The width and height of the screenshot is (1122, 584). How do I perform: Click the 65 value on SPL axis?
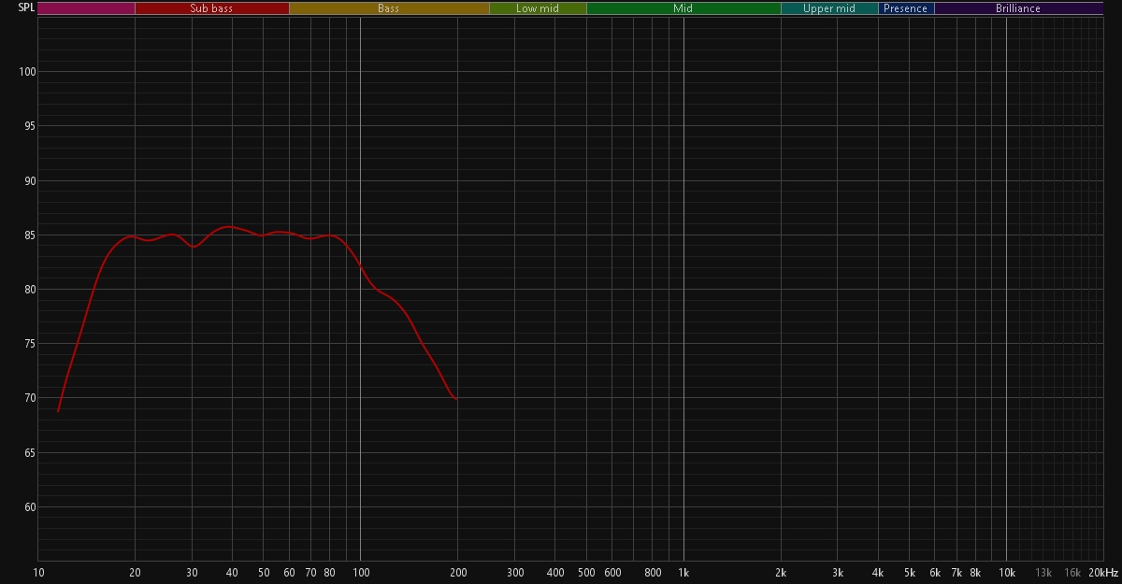point(29,453)
